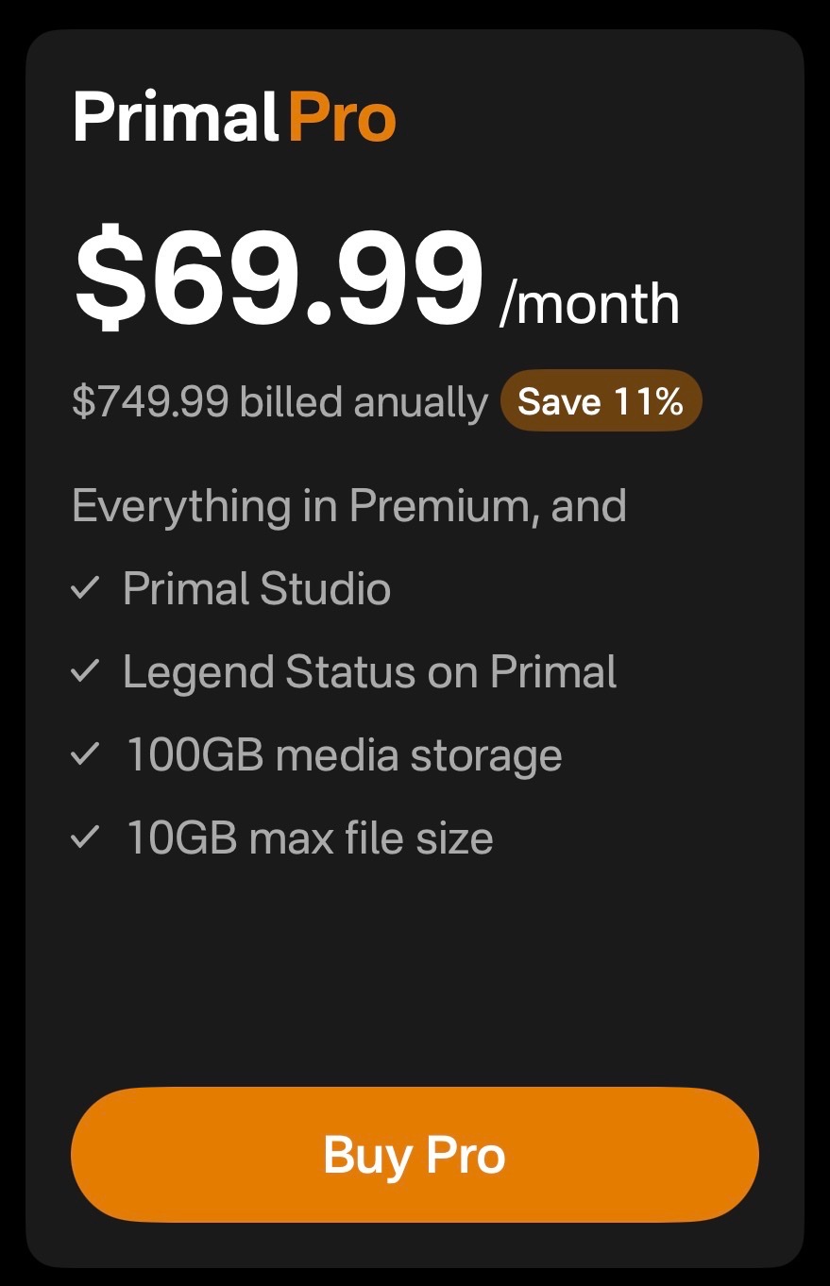Select the Primal Studio feature text
The image size is (830, 1286).
pyautogui.click(x=257, y=589)
